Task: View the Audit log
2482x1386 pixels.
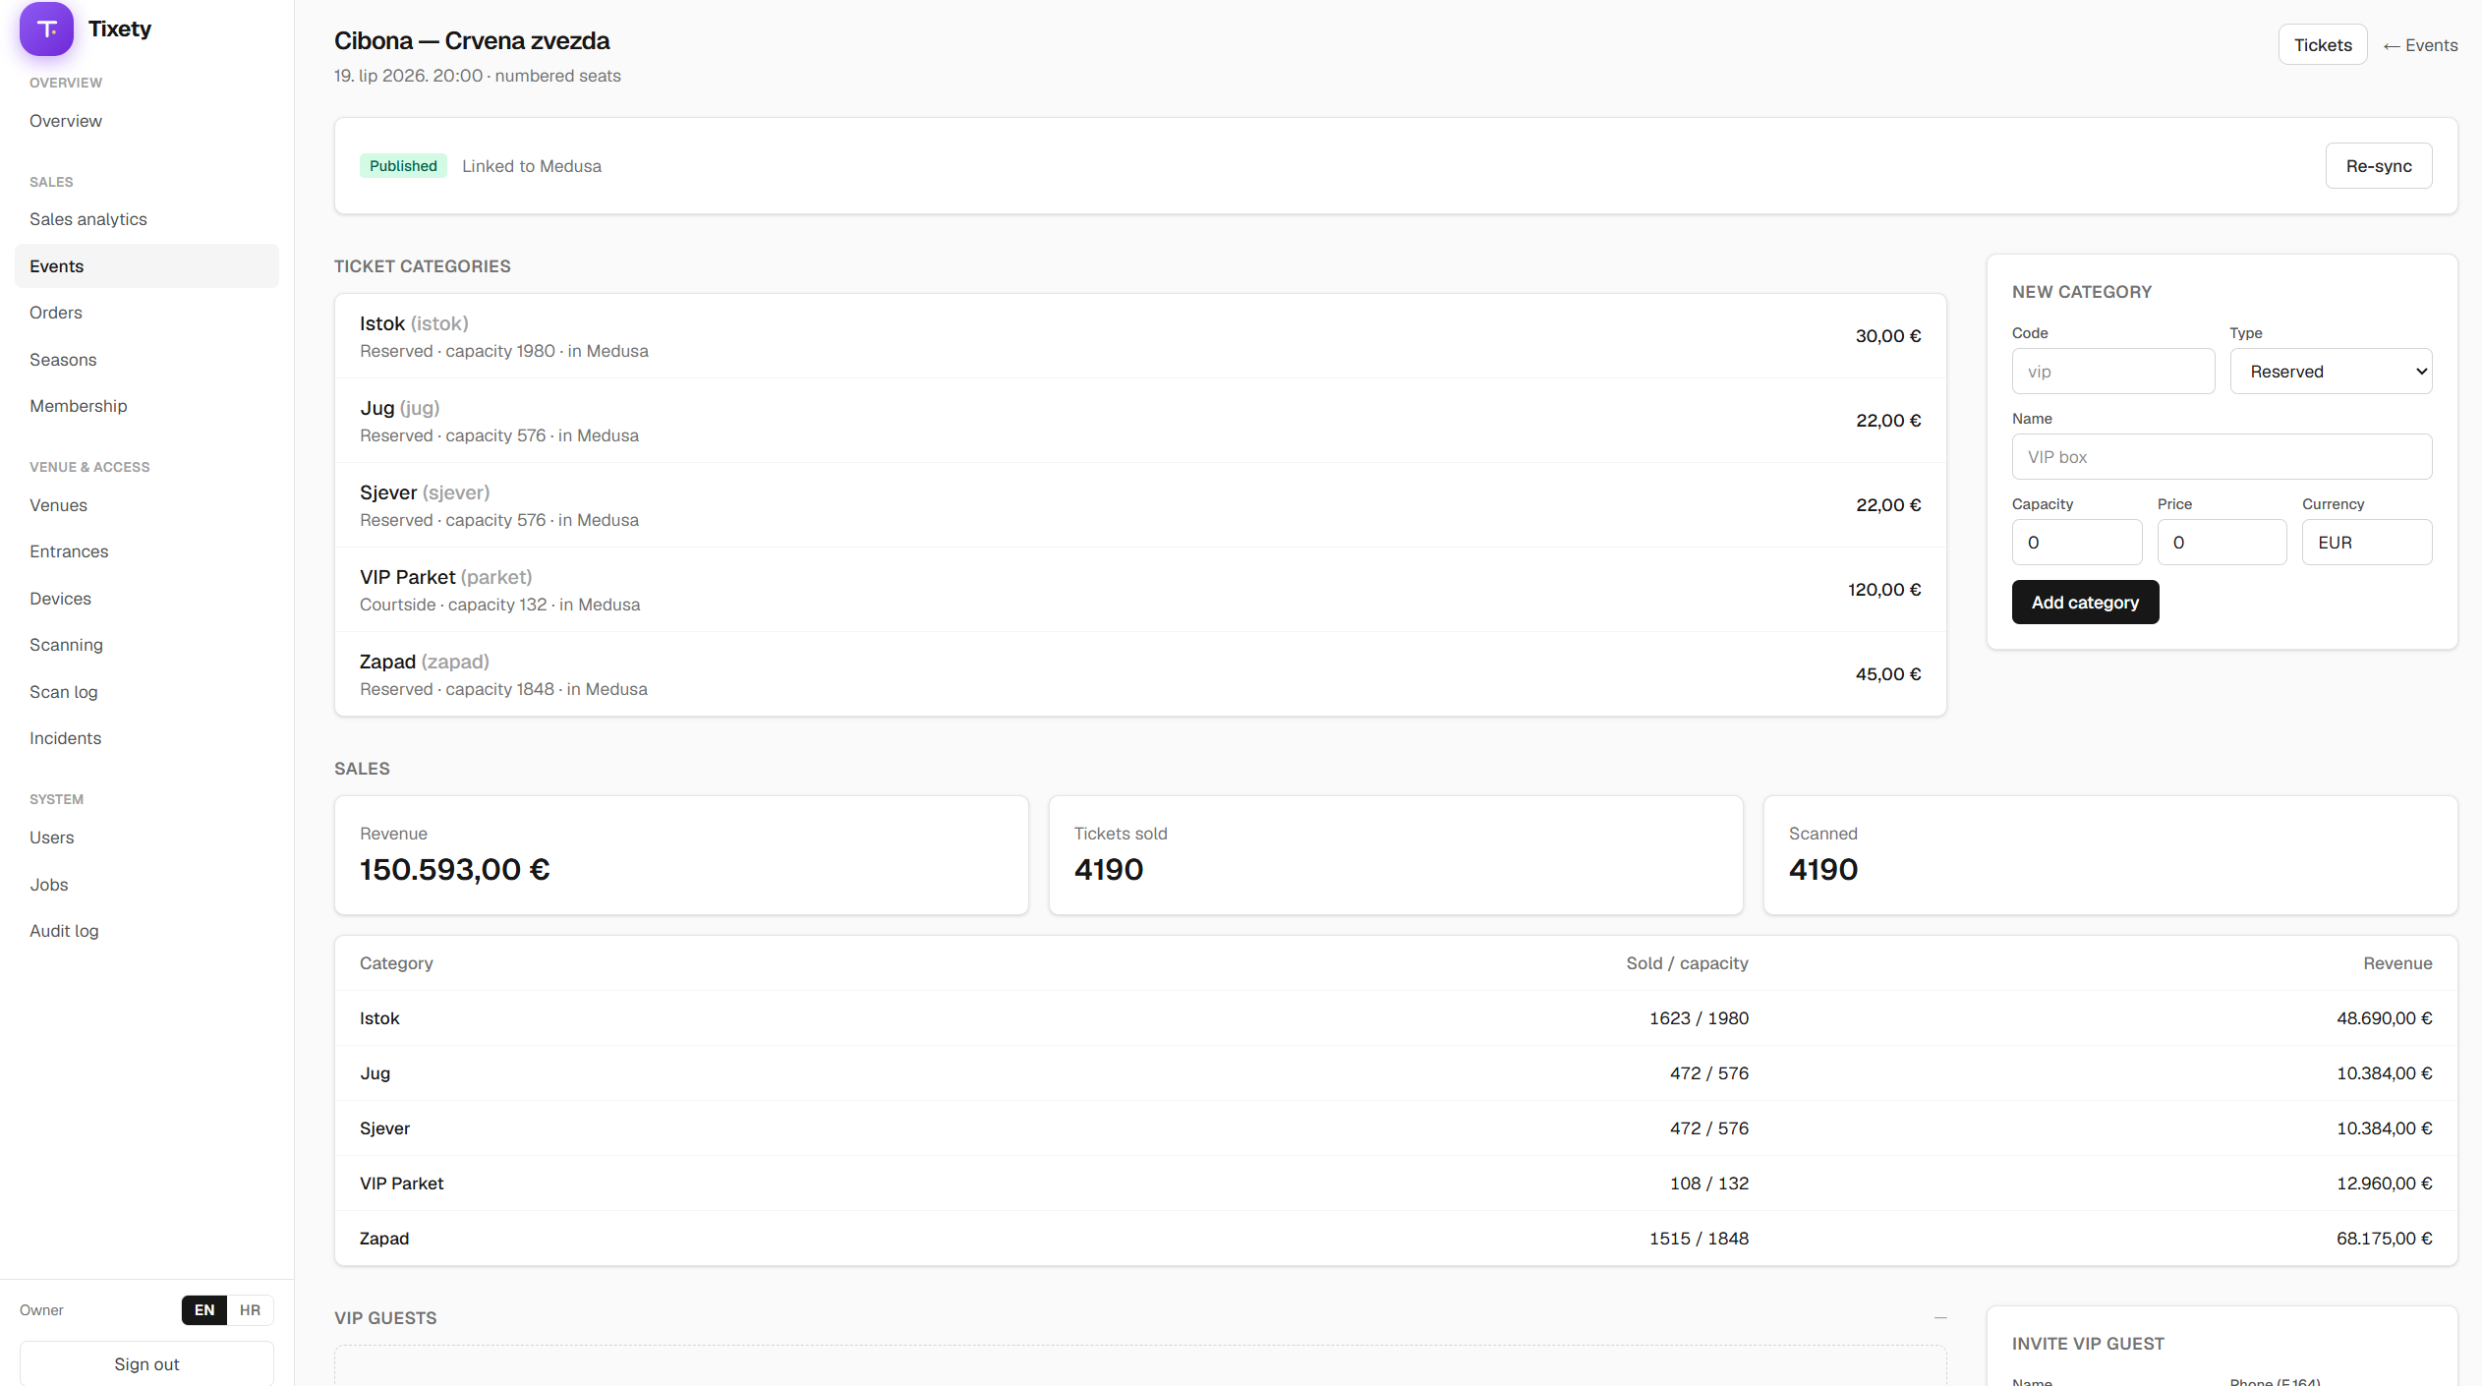Action: pyautogui.click(x=146, y=931)
